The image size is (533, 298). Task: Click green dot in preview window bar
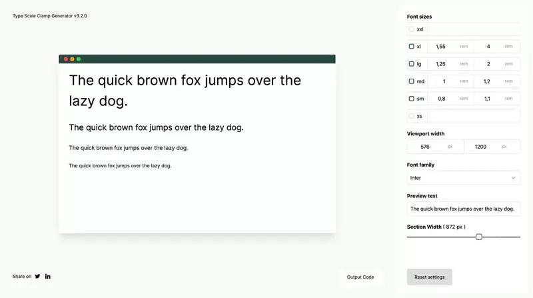coord(79,59)
